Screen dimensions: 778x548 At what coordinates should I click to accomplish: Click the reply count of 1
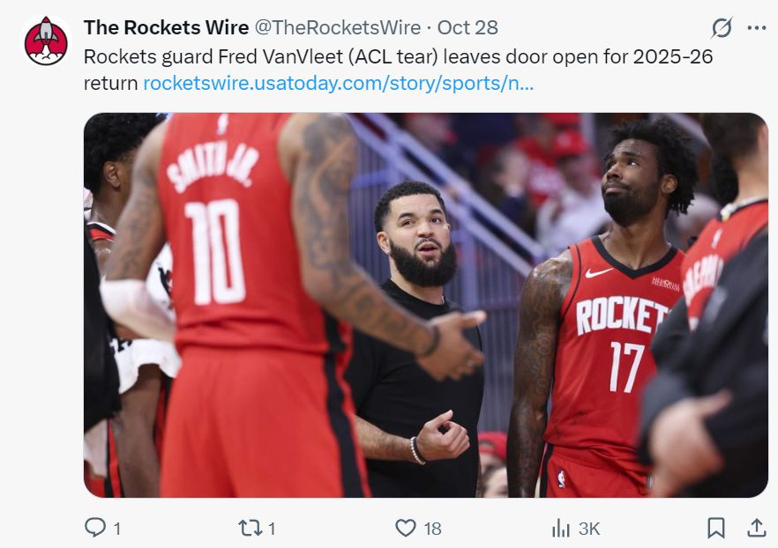117,529
